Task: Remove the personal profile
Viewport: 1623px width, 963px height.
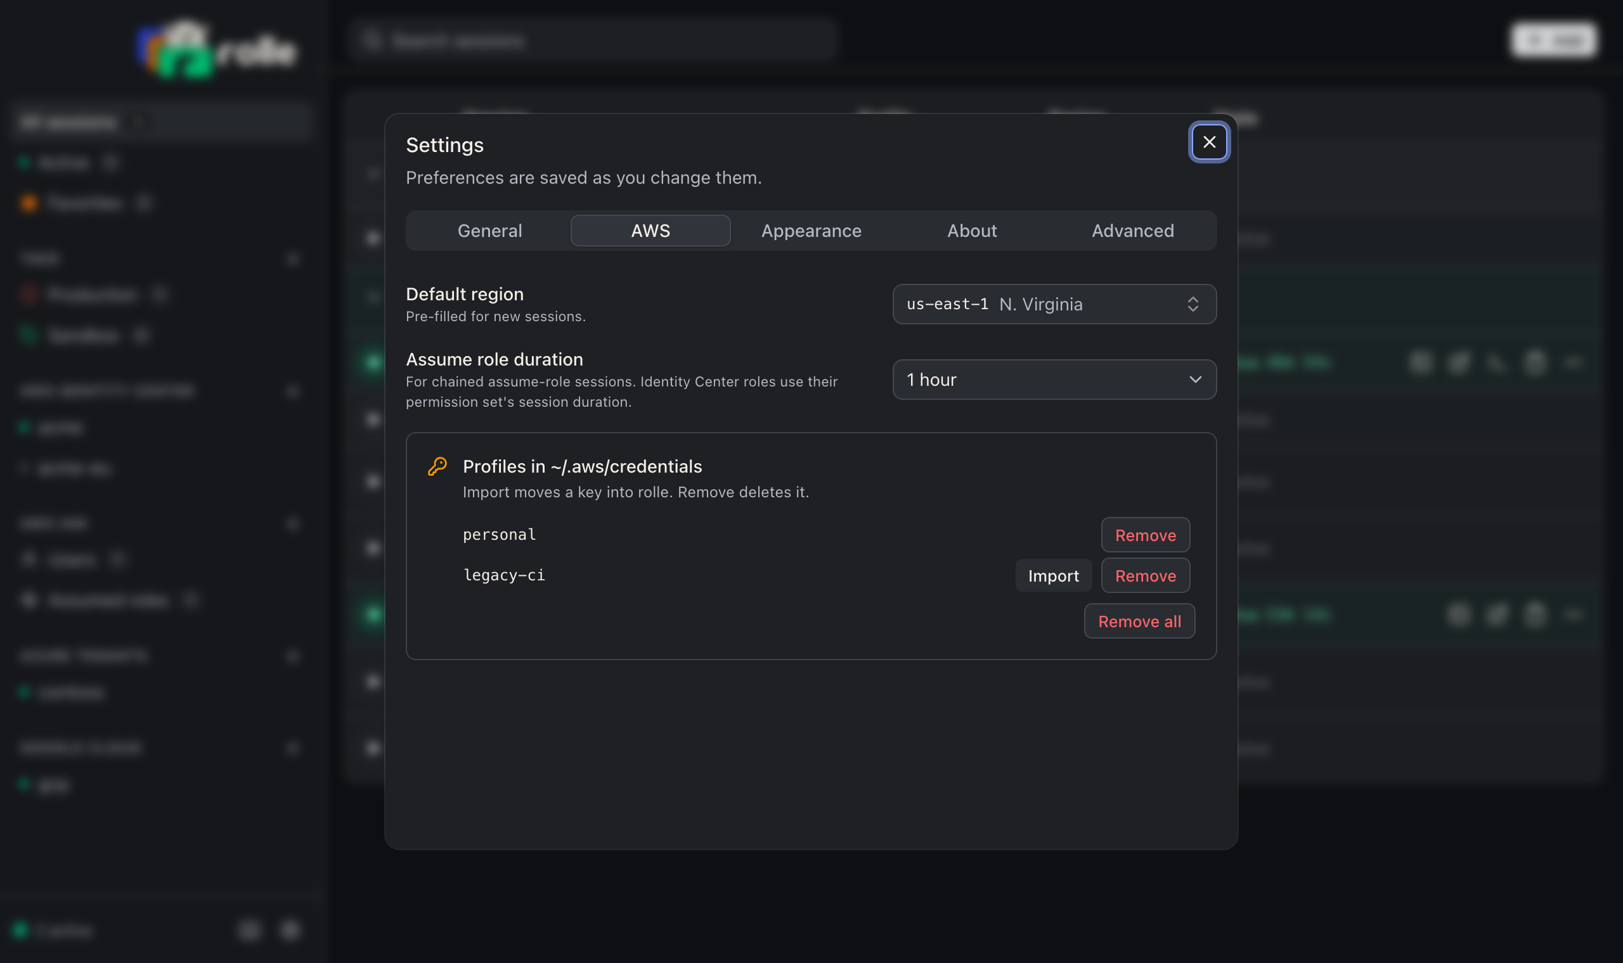Action: (1144, 535)
